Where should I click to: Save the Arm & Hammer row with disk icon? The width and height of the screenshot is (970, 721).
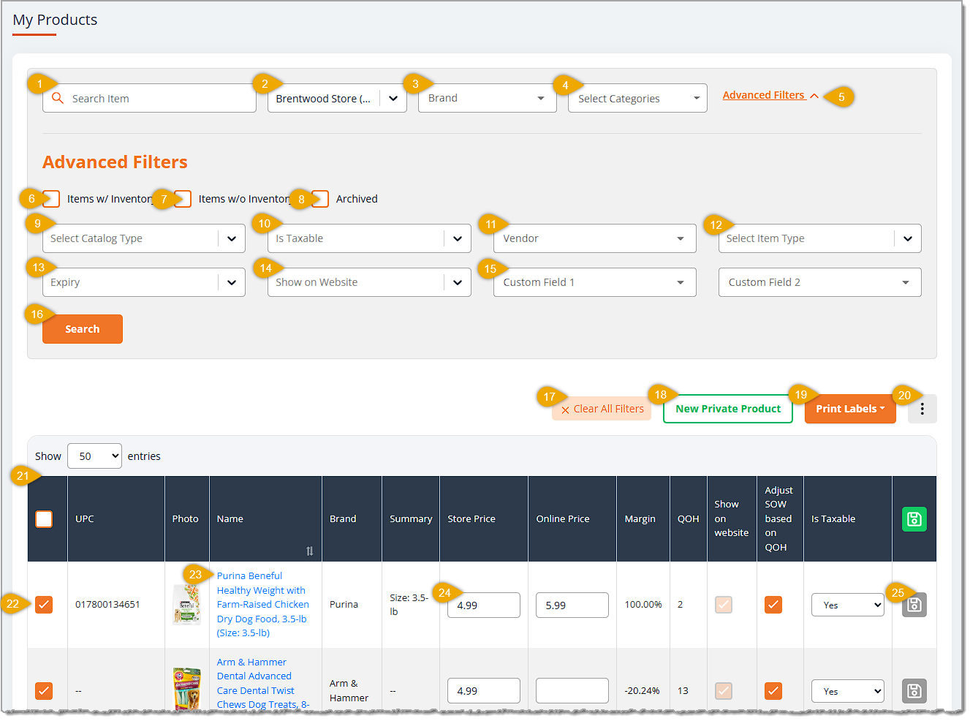click(x=914, y=691)
